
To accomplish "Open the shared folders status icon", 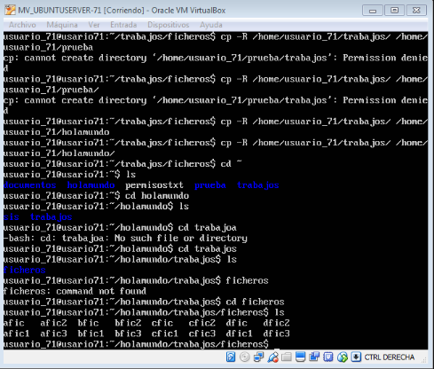I will [x=287, y=357].
